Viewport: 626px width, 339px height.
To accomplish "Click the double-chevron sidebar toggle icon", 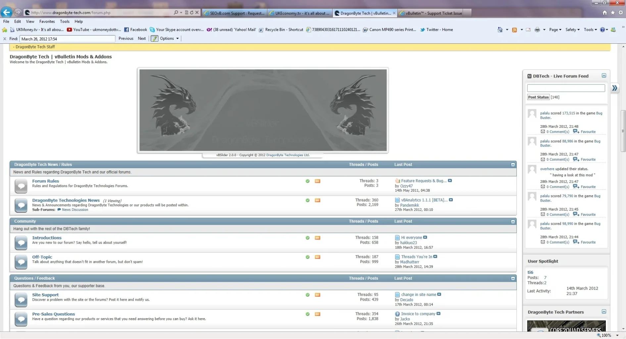I will point(615,88).
